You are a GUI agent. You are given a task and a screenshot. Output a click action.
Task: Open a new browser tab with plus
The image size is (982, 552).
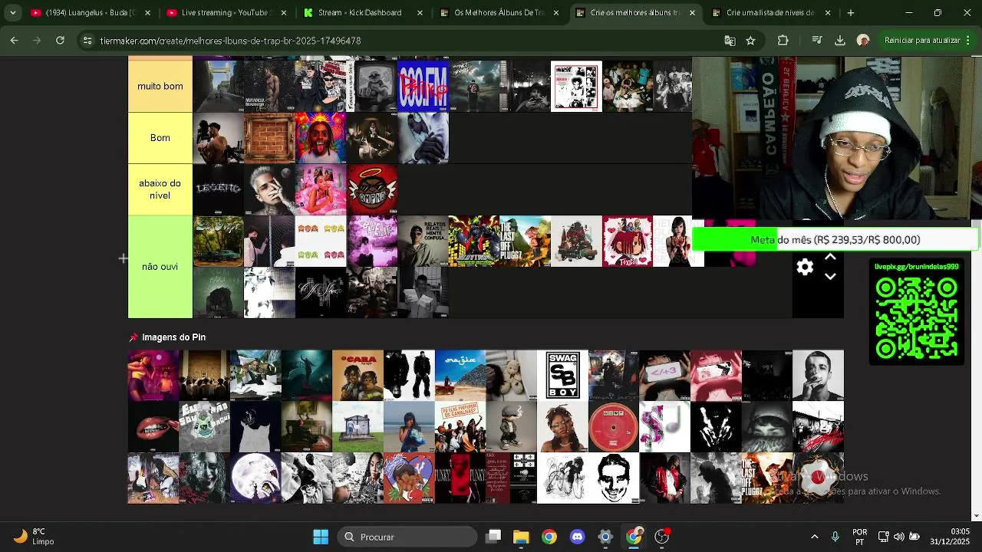coord(850,13)
